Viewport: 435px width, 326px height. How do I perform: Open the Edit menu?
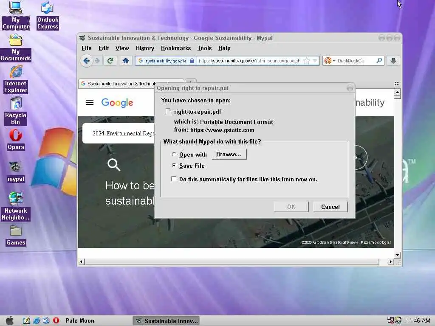(104, 48)
